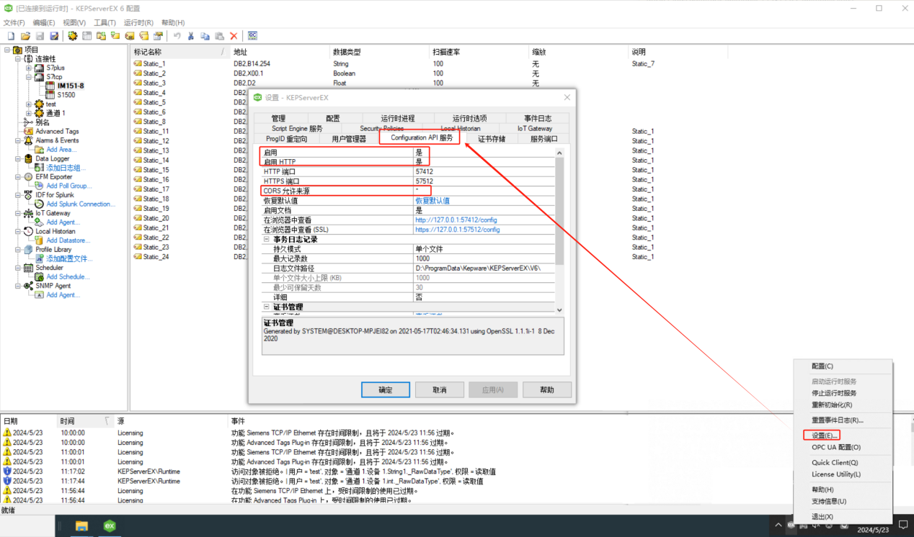Launch OPC Quick Client from the toolbar
914x537 pixels.
254,35
